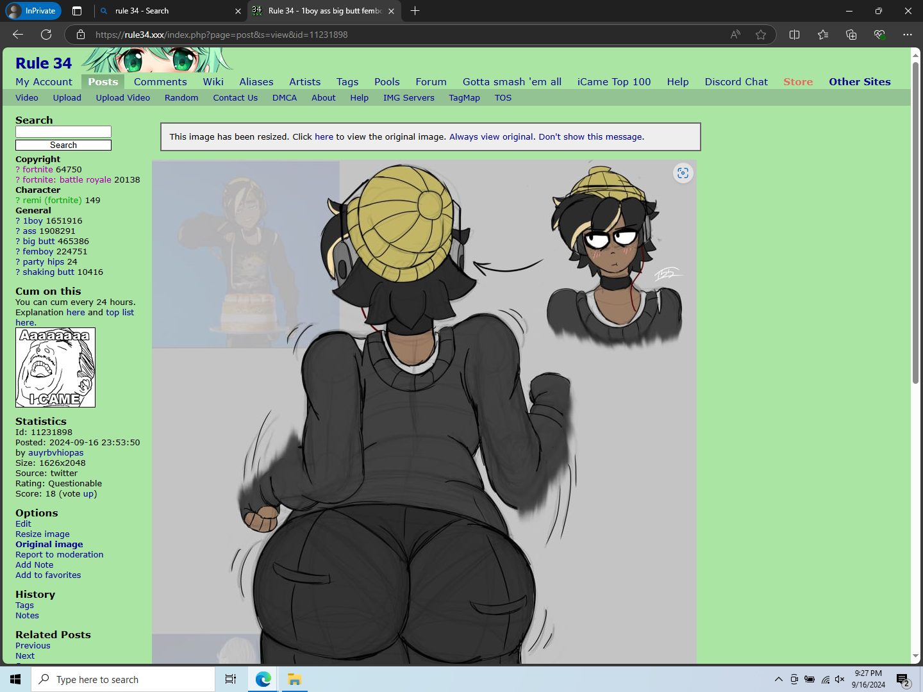The height and width of the screenshot is (692, 923).
Task: Click "Don't show this message" link
Action: point(590,137)
